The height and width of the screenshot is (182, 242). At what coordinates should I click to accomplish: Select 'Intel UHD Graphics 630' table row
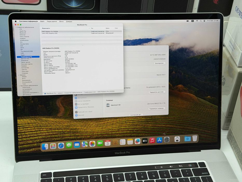(x=82, y=33)
